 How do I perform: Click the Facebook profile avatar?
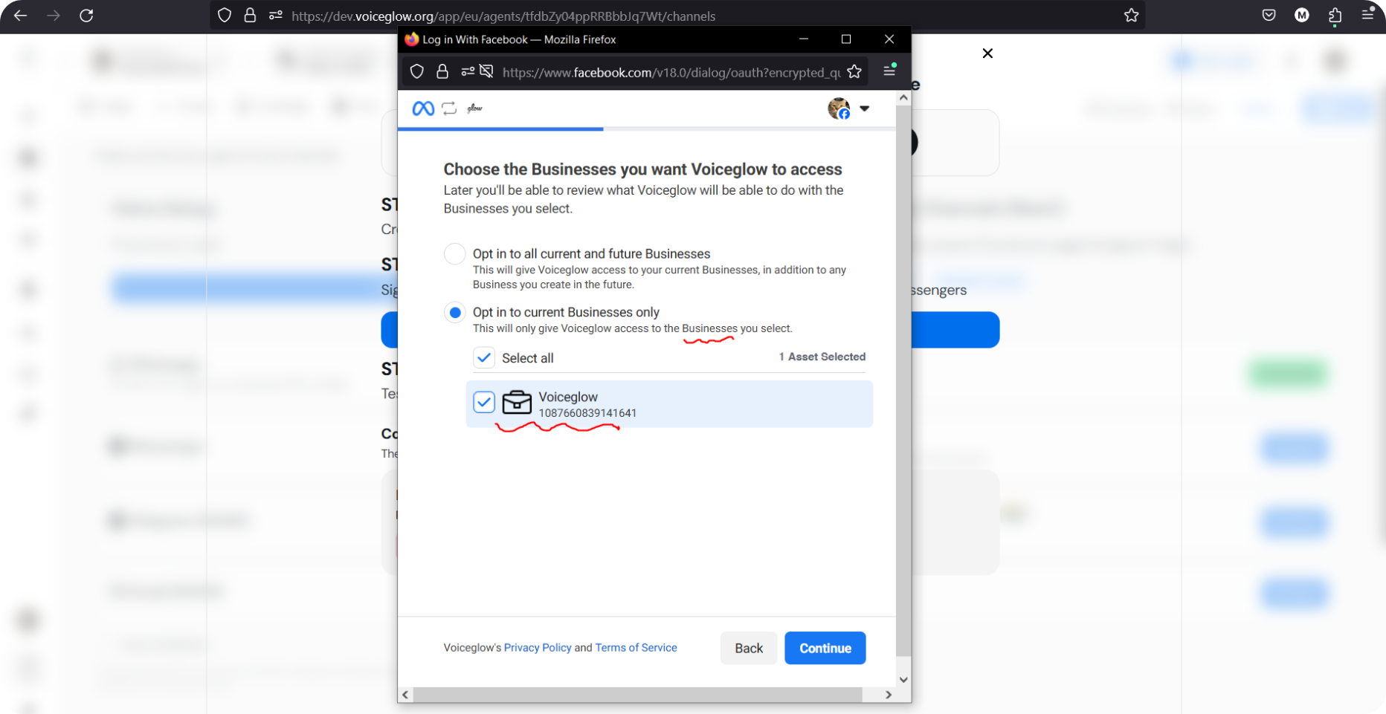point(839,108)
